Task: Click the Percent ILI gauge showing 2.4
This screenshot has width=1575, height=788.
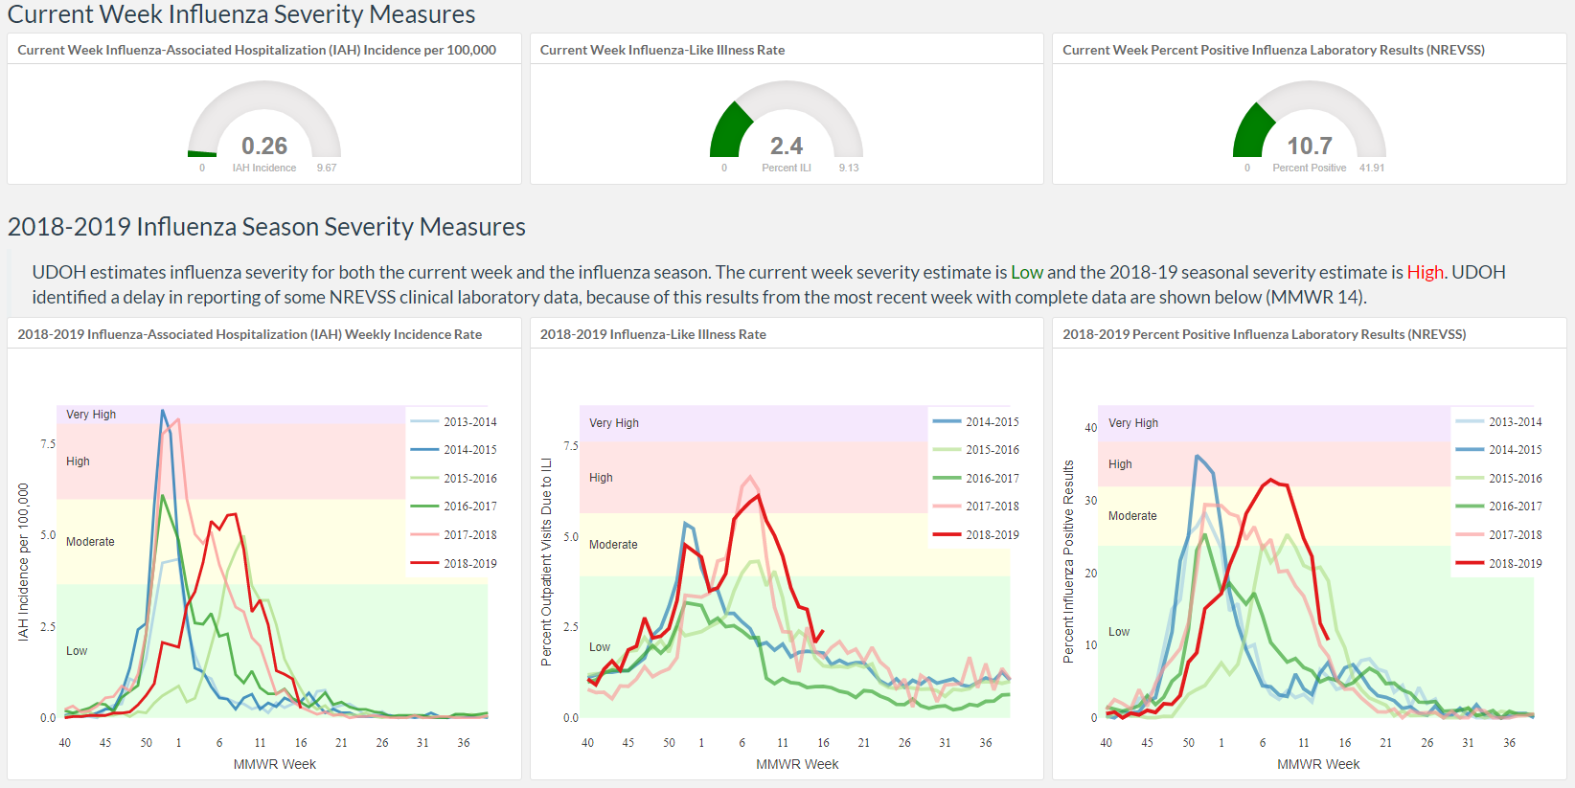Action: click(787, 121)
